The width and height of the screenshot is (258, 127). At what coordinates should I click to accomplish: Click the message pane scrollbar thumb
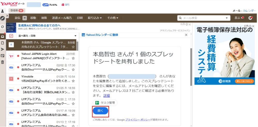pyautogui.click(x=191, y=67)
